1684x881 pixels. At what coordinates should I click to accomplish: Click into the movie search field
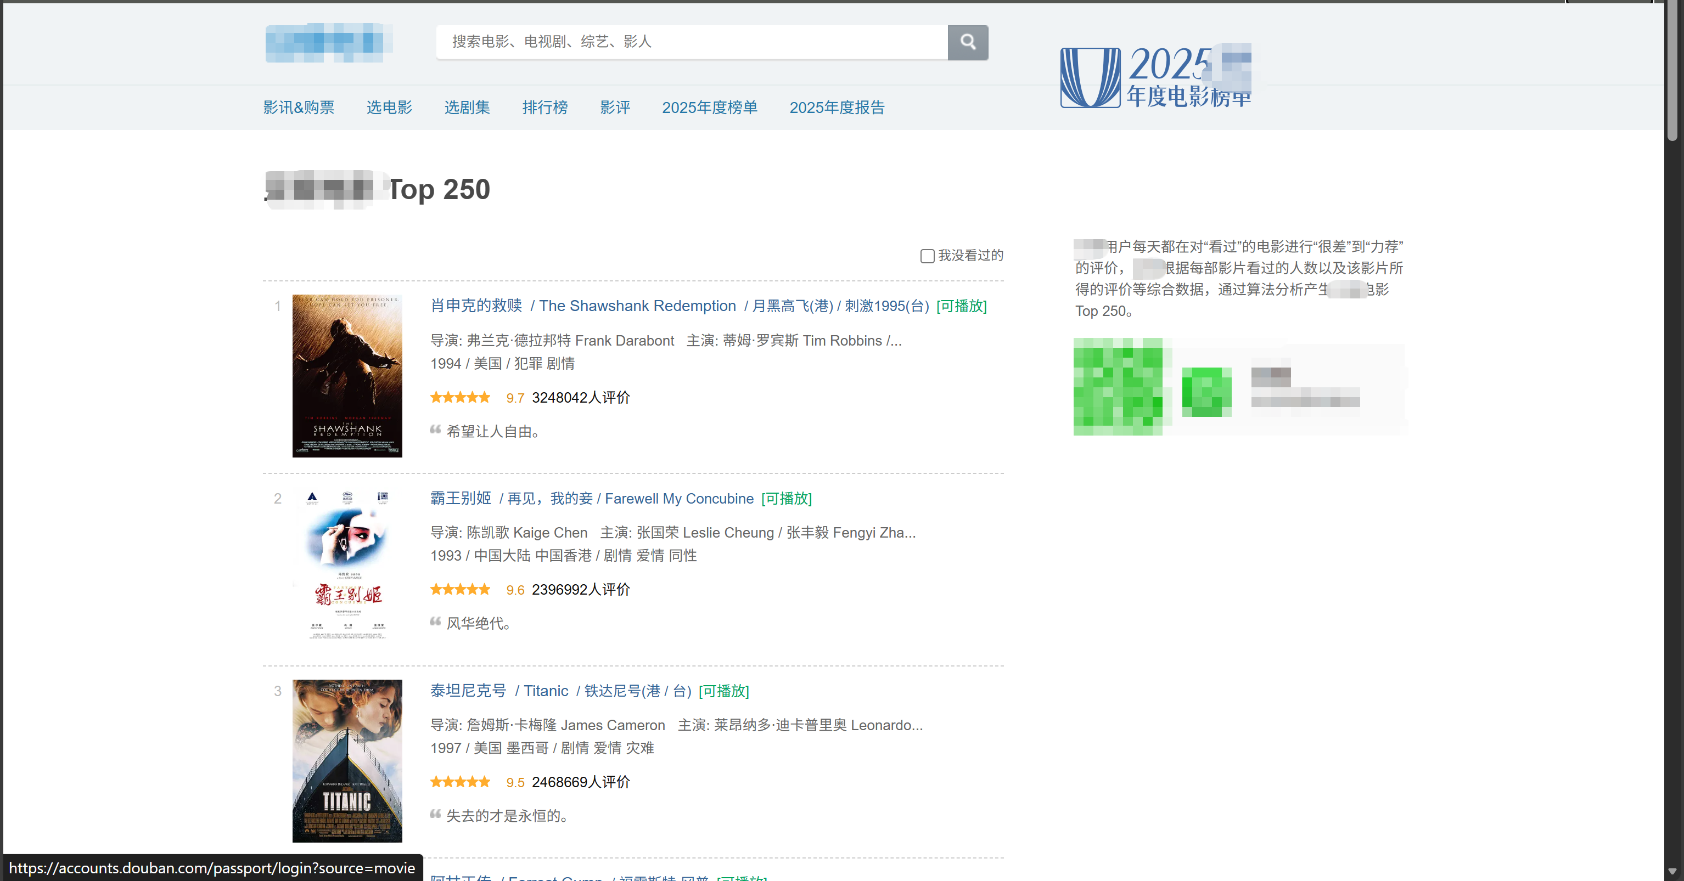(692, 42)
